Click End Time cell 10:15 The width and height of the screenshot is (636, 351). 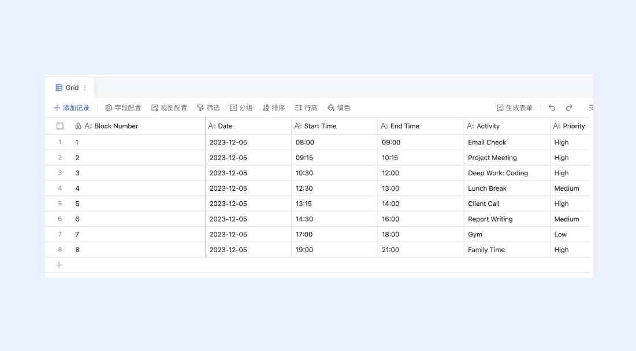pyautogui.click(x=421, y=158)
